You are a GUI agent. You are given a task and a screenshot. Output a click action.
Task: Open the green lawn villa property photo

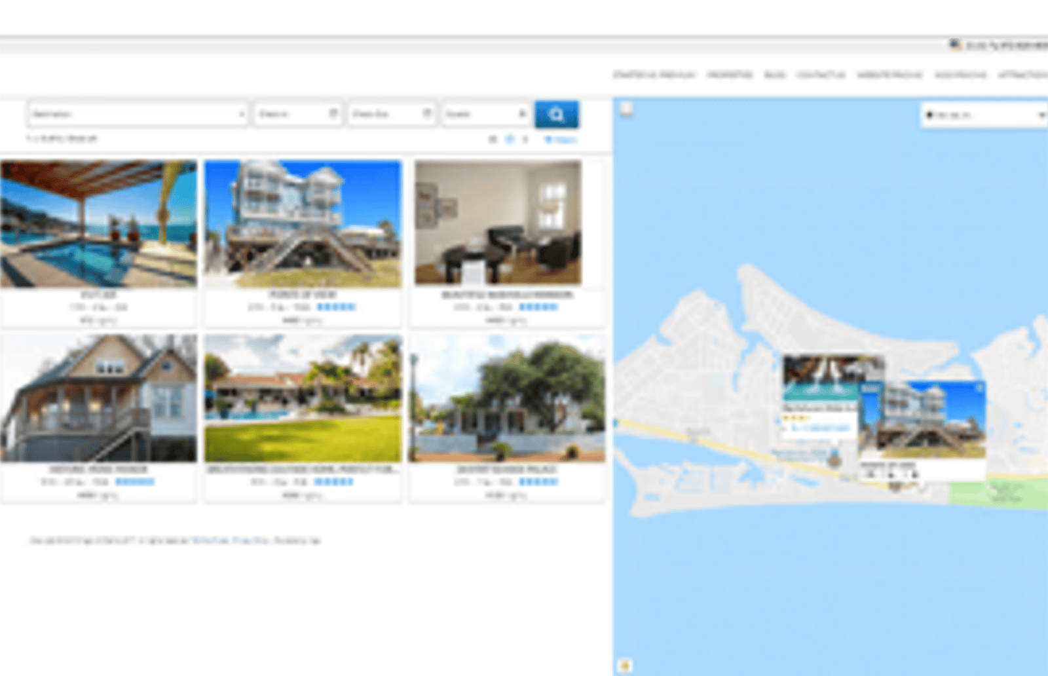[x=303, y=398]
